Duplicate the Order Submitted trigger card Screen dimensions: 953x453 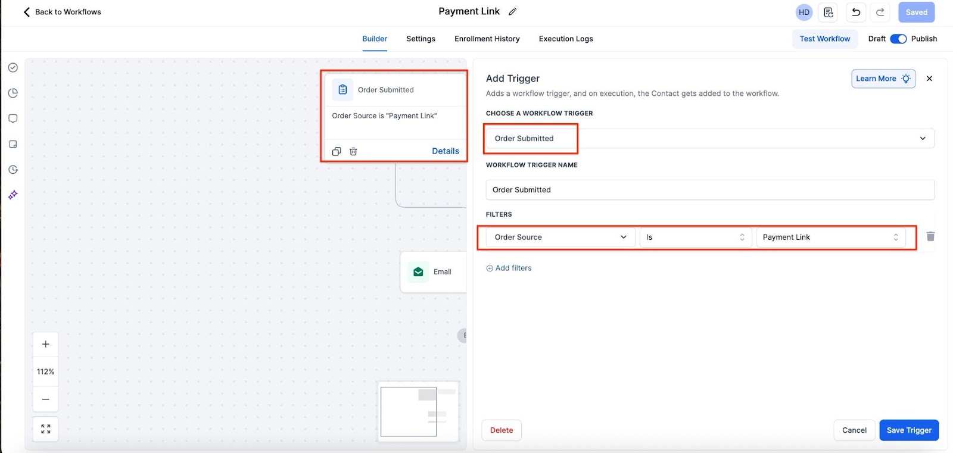coord(337,151)
